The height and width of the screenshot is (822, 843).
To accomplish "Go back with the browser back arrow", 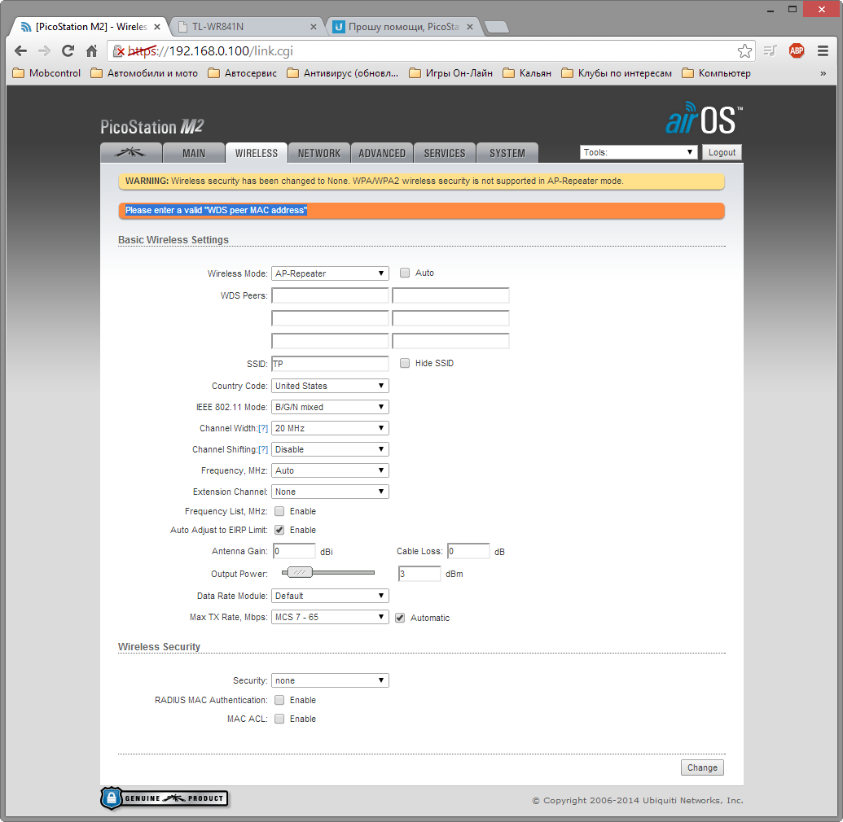I will 21,51.
